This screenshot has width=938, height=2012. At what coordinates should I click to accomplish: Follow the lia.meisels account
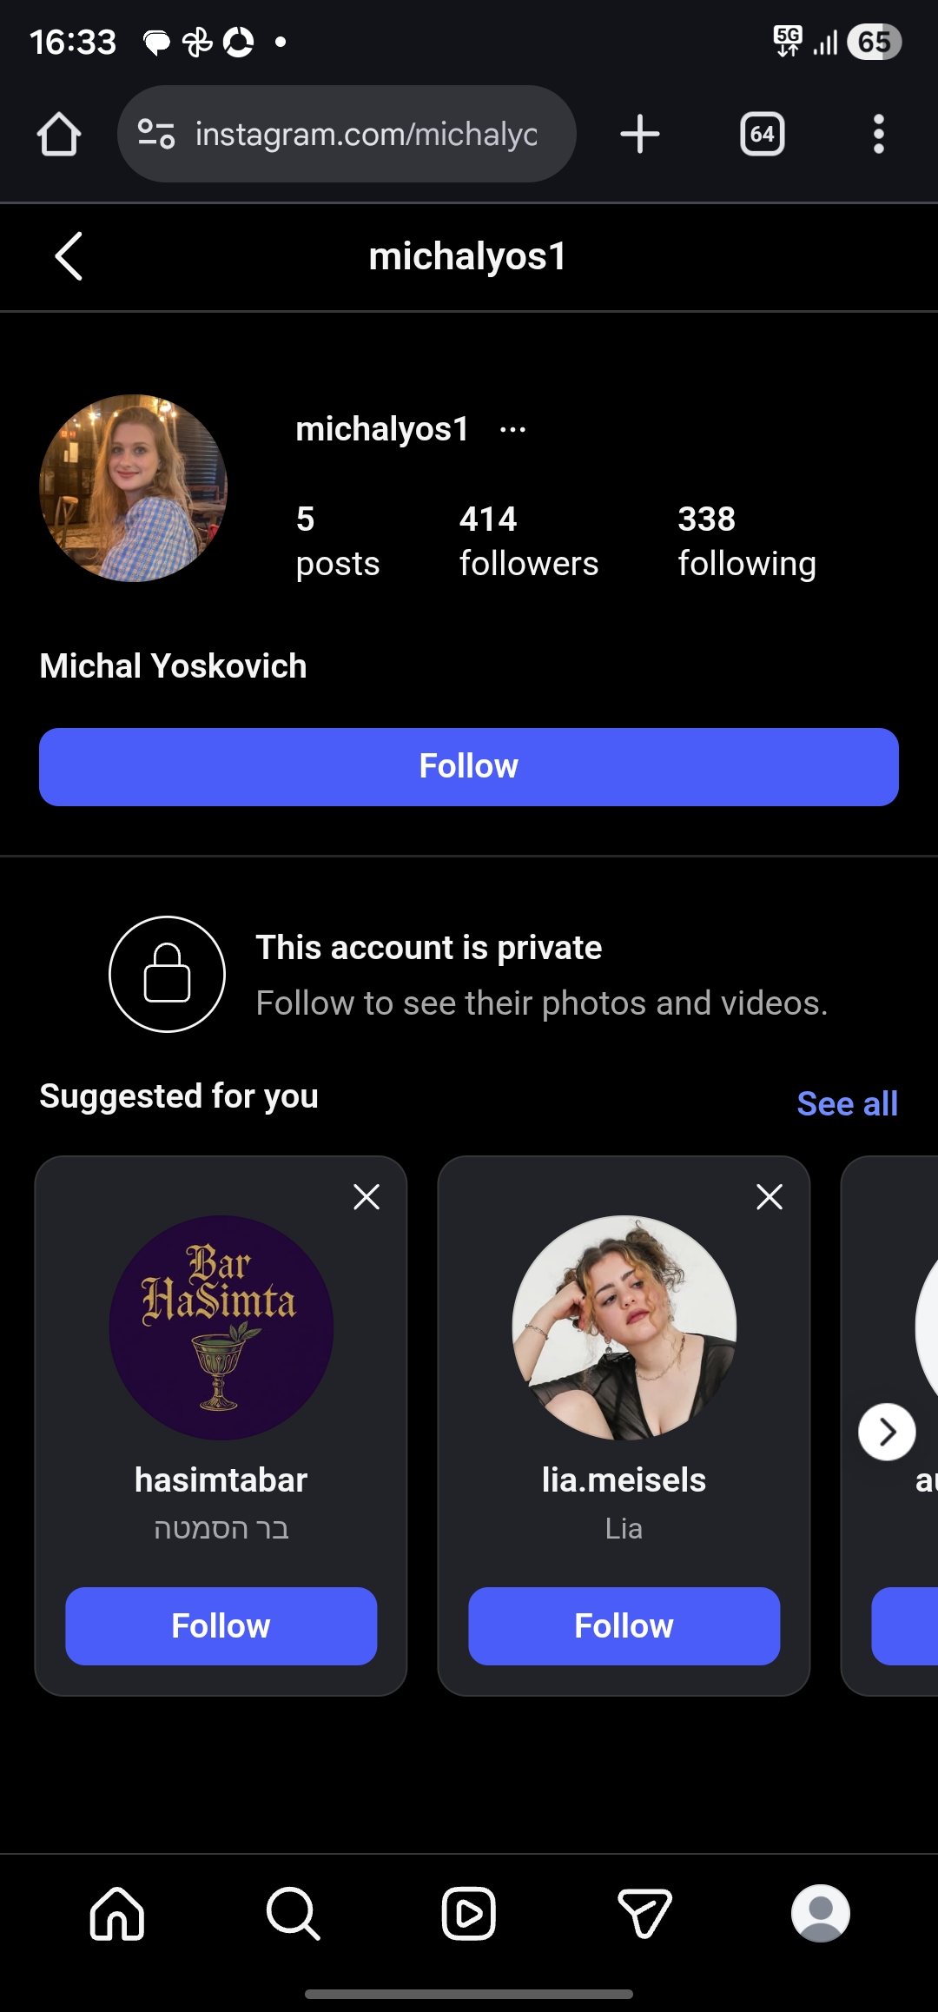click(624, 1626)
